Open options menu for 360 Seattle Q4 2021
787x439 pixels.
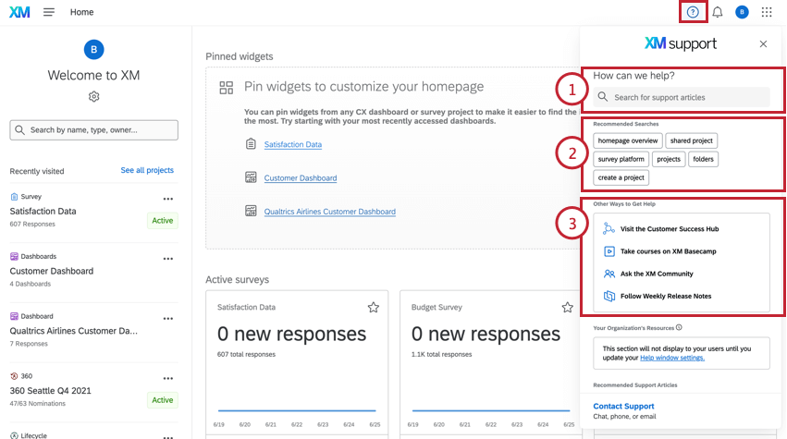[168, 378]
